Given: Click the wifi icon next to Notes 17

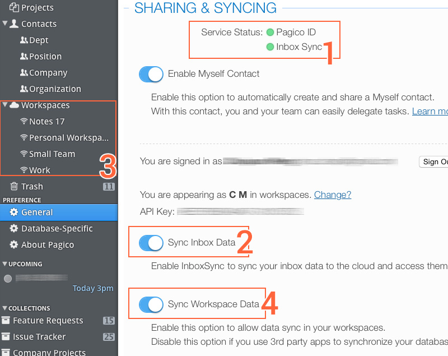Looking at the screenshot, I should click(x=24, y=121).
